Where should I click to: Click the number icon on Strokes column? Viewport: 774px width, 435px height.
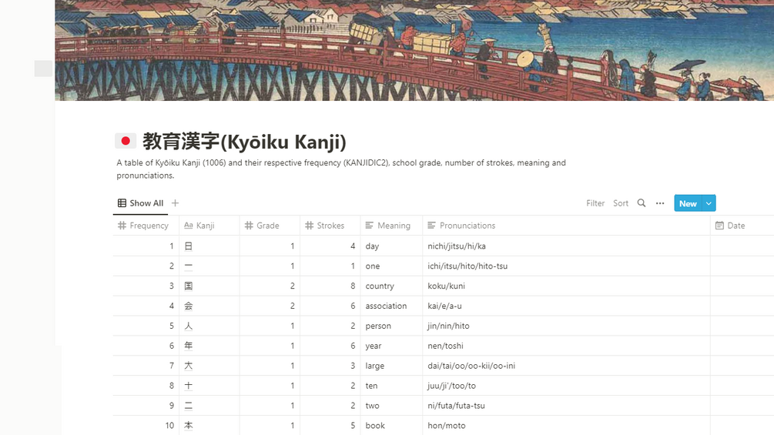click(310, 226)
